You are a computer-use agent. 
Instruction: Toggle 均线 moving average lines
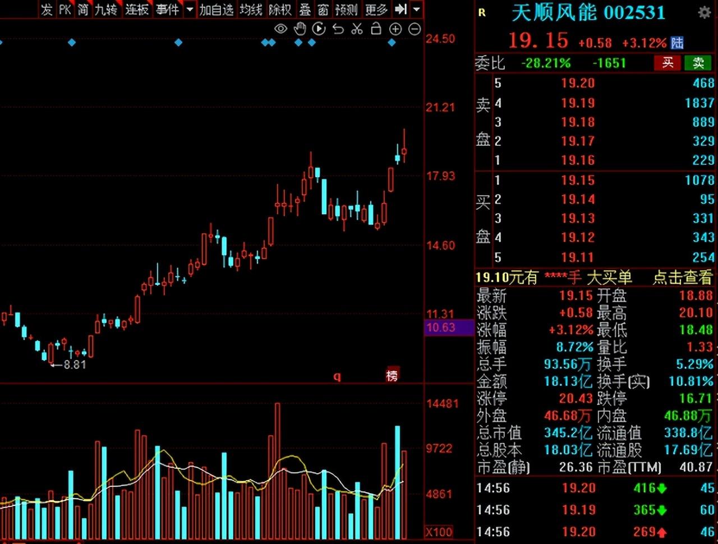(x=251, y=10)
